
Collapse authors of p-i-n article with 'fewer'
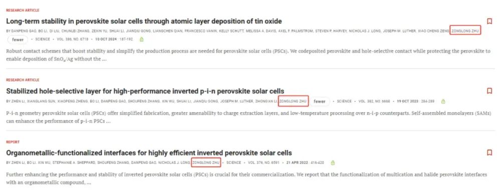320,101
